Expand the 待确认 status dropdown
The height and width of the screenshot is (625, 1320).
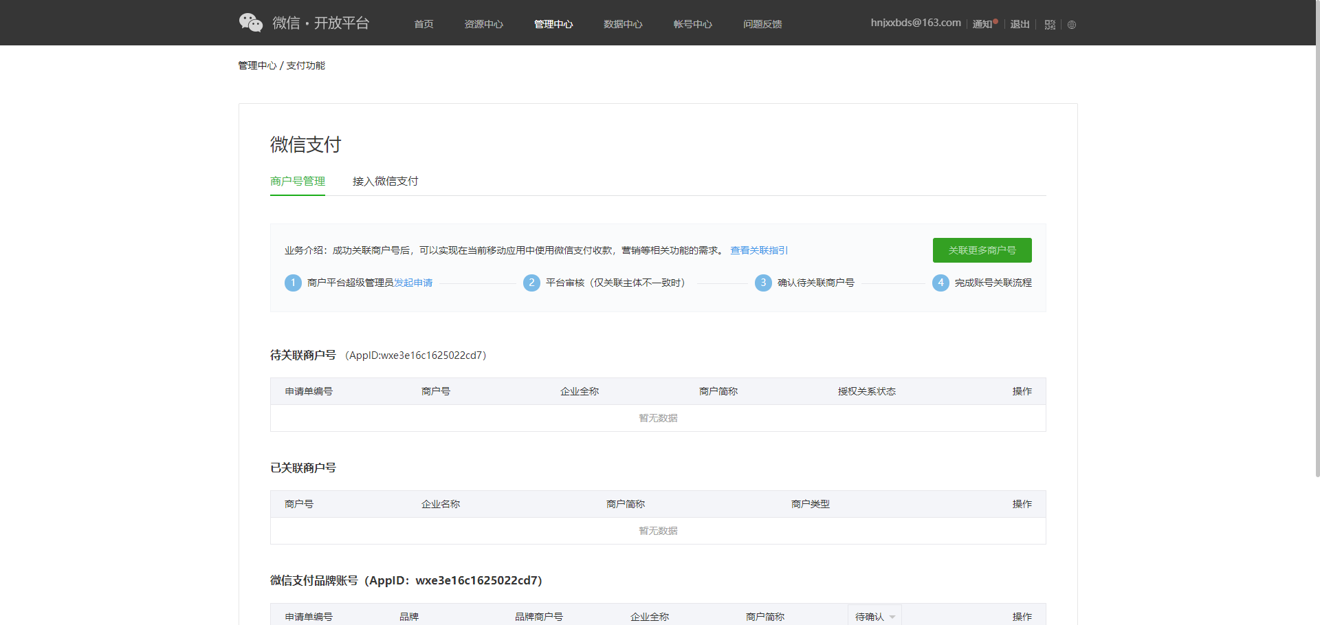(874, 617)
